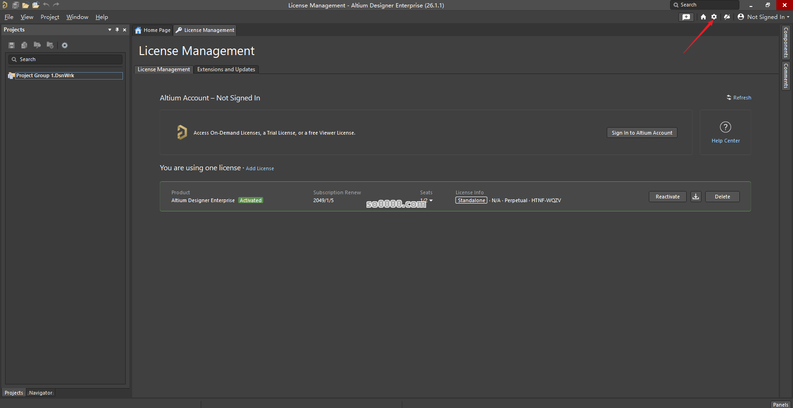The width and height of the screenshot is (793, 408).
Task: Click the Home icon in top-right toolbar
Action: pos(703,17)
